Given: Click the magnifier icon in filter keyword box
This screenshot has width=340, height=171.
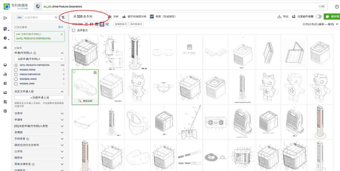Looking at the screenshot, I should click(x=56, y=17).
